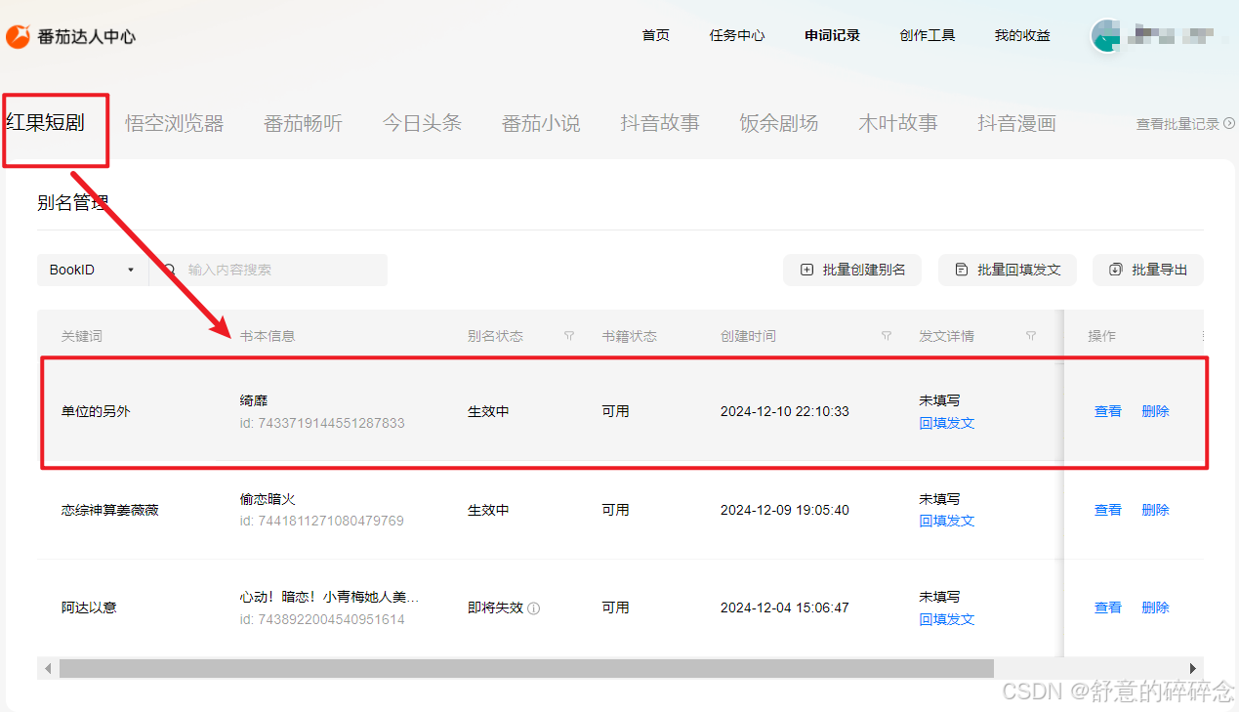Image resolution: width=1239 pixels, height=712 pixels.
Task: Click 查看 in 恋综神算姜薇薇 row
Action: click(x=1108, y=510)
